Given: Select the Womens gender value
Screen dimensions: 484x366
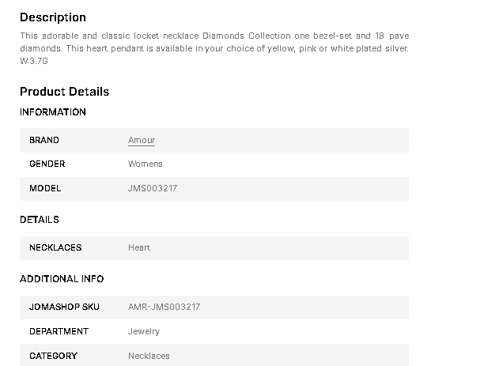Looking at the screenshot, I should 146,164.
